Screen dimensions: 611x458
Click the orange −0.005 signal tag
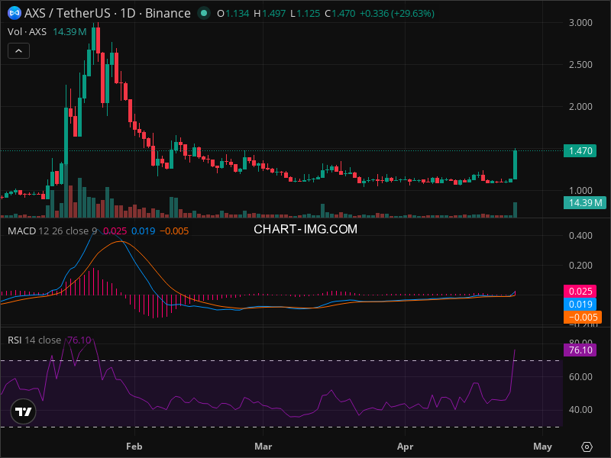pos(583,317)
